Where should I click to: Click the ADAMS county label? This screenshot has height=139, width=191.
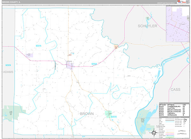point(8,72)
